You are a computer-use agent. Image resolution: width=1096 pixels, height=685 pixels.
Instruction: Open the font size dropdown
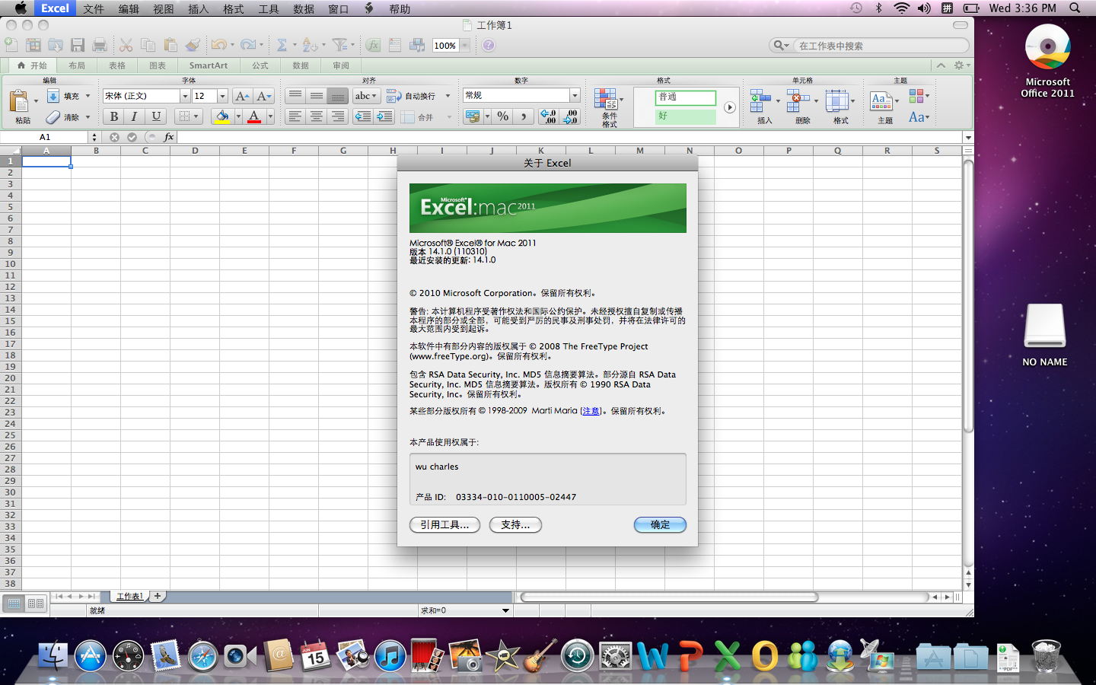[222, 96]
